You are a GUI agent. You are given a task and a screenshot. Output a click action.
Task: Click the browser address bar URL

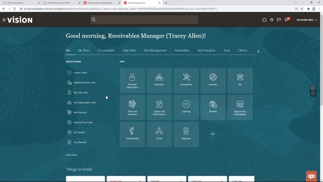point(120,9)
